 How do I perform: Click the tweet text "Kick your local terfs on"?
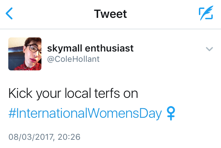(73, 94)
